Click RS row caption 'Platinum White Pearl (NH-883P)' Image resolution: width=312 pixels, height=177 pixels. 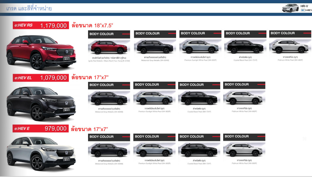290,60
